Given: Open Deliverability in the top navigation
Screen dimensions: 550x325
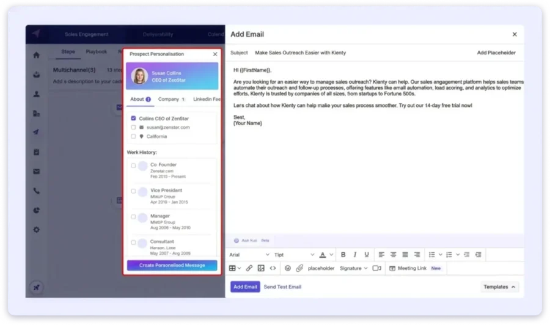Looking at the screenshot, I should tap(158, 34).
